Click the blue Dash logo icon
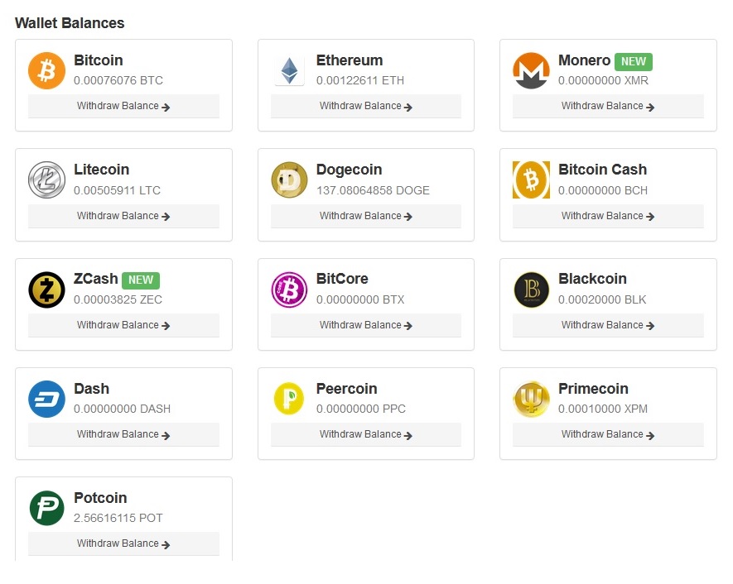This screenshot has height=584, width=733. tap(46, 399)
